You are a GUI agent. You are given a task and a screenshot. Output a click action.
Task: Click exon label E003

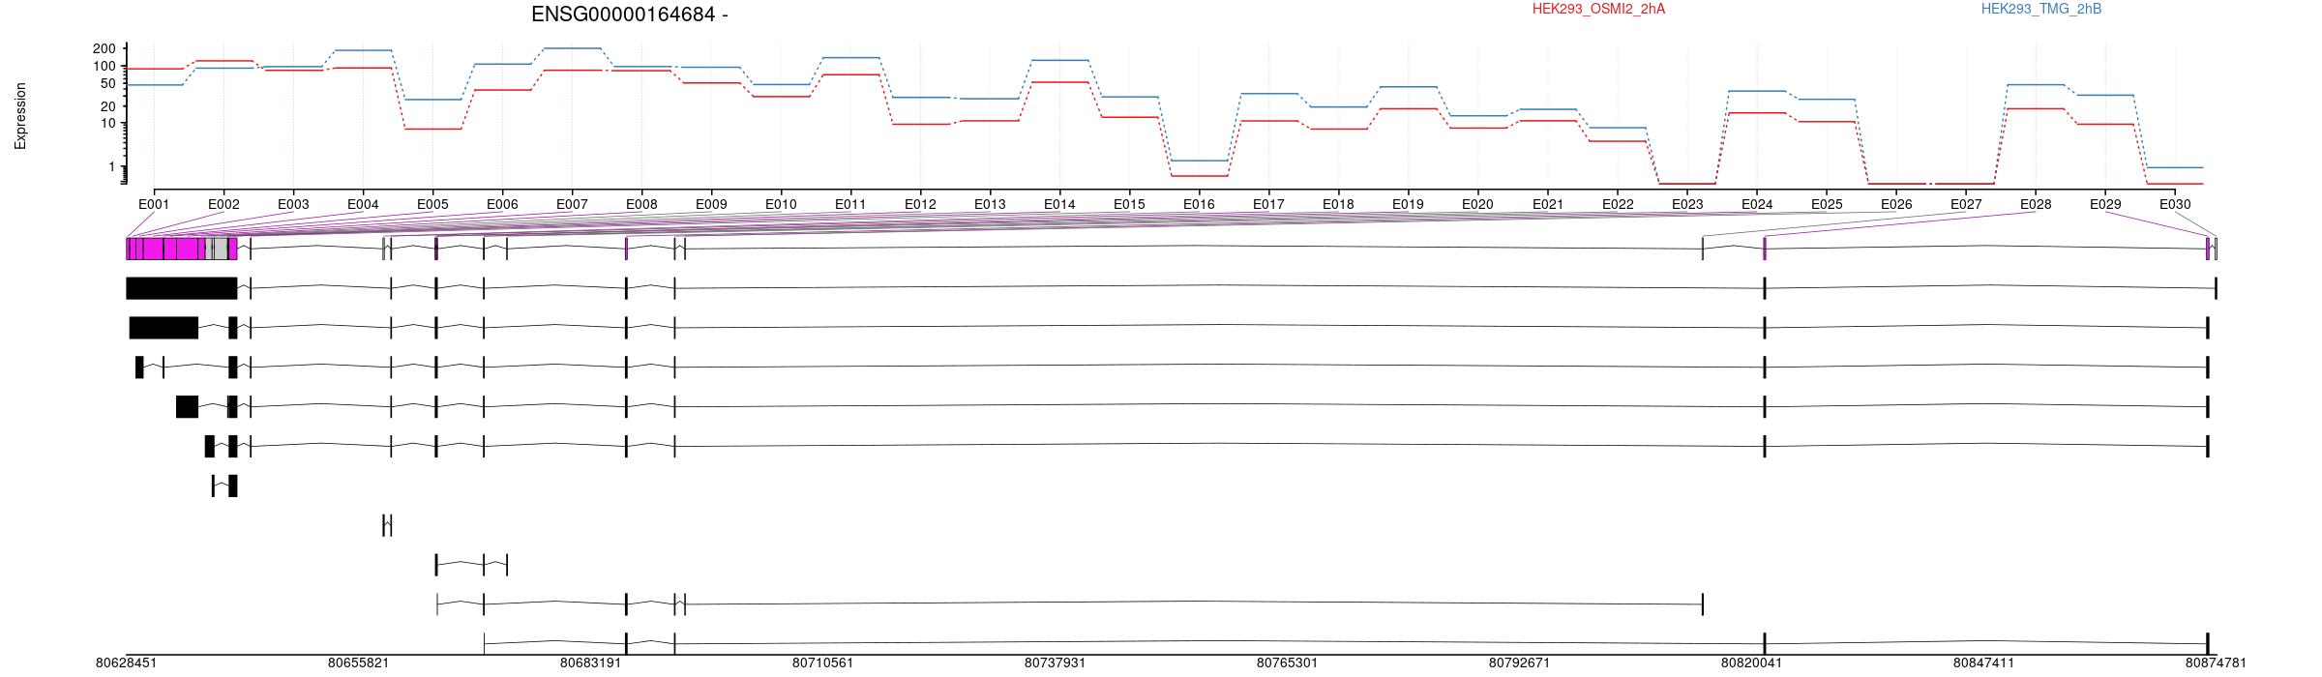pyautogui.click(x=293, y=204)
